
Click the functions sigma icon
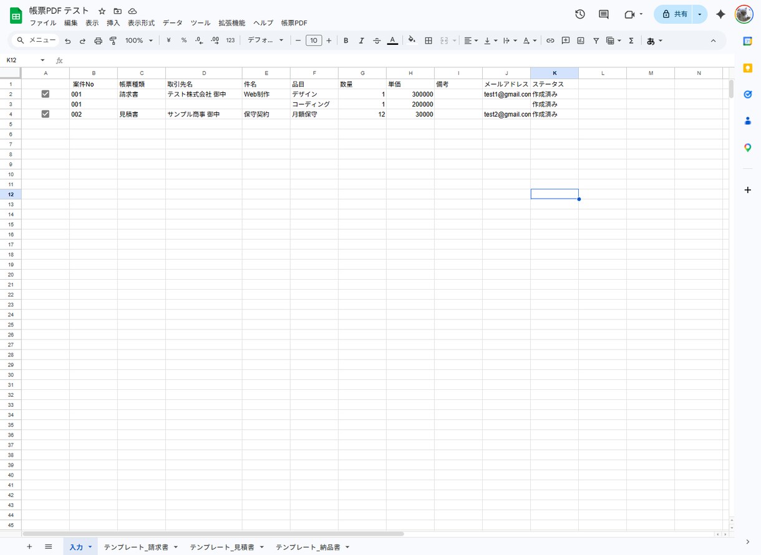coord(631,40)
